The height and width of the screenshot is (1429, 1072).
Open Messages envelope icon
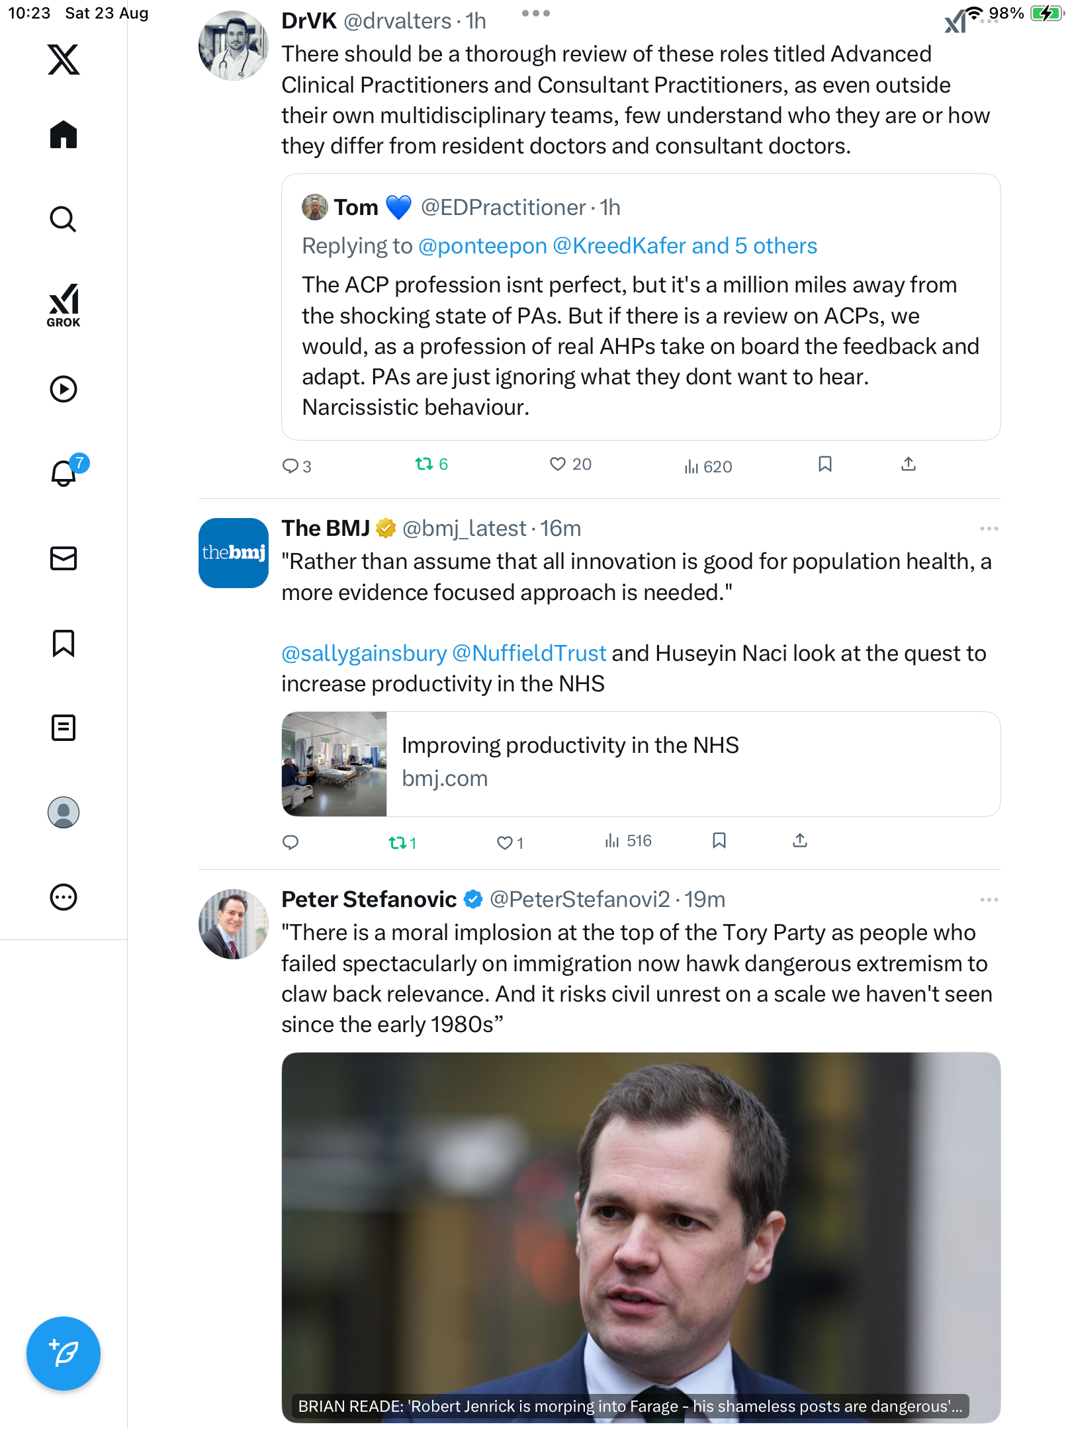[x=64, y=558]
